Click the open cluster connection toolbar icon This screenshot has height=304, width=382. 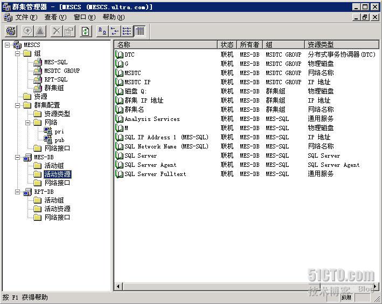(x=11, y=31)
